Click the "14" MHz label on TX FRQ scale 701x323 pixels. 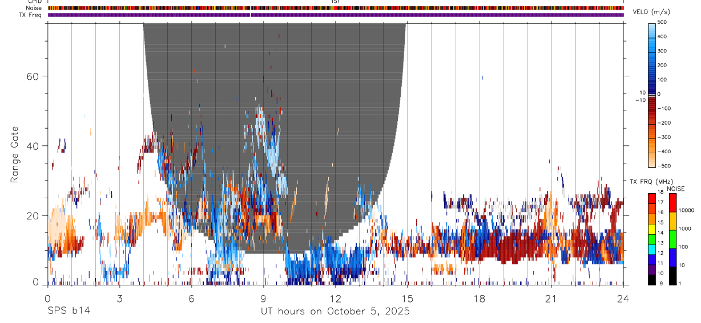point(660,233)
